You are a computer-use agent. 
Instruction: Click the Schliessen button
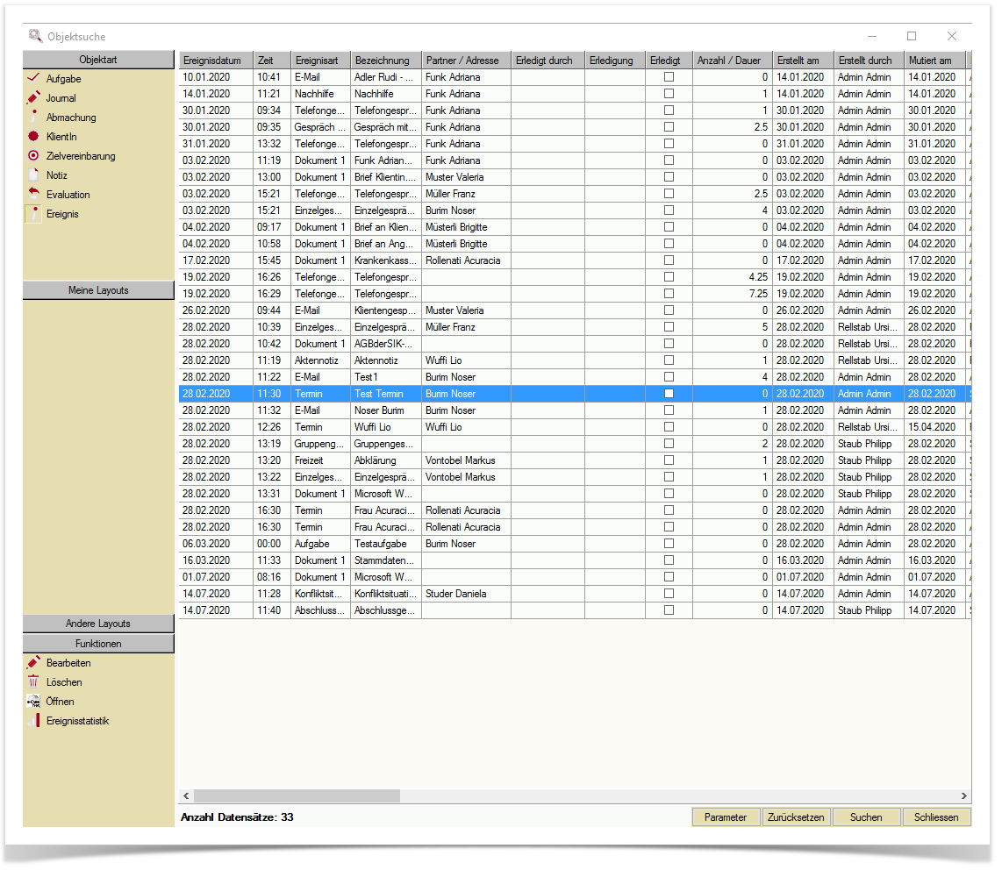[x=936, y=817]
